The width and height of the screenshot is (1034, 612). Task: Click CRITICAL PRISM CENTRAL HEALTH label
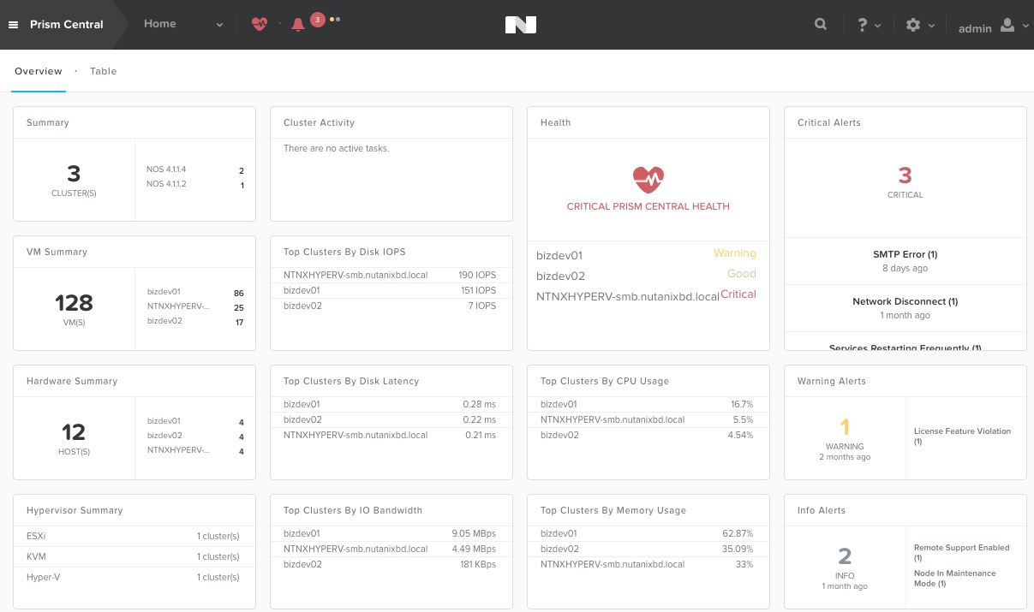pyautogui.click(x=648, y=206)
